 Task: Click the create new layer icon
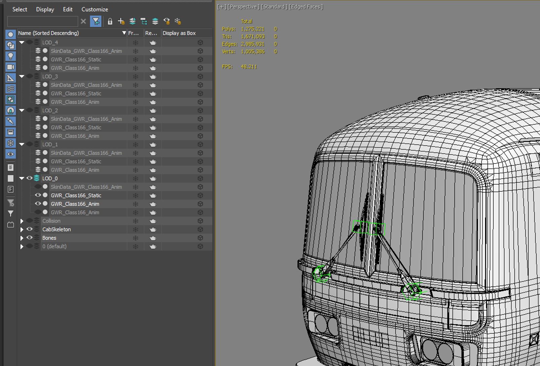pos(121,22)
